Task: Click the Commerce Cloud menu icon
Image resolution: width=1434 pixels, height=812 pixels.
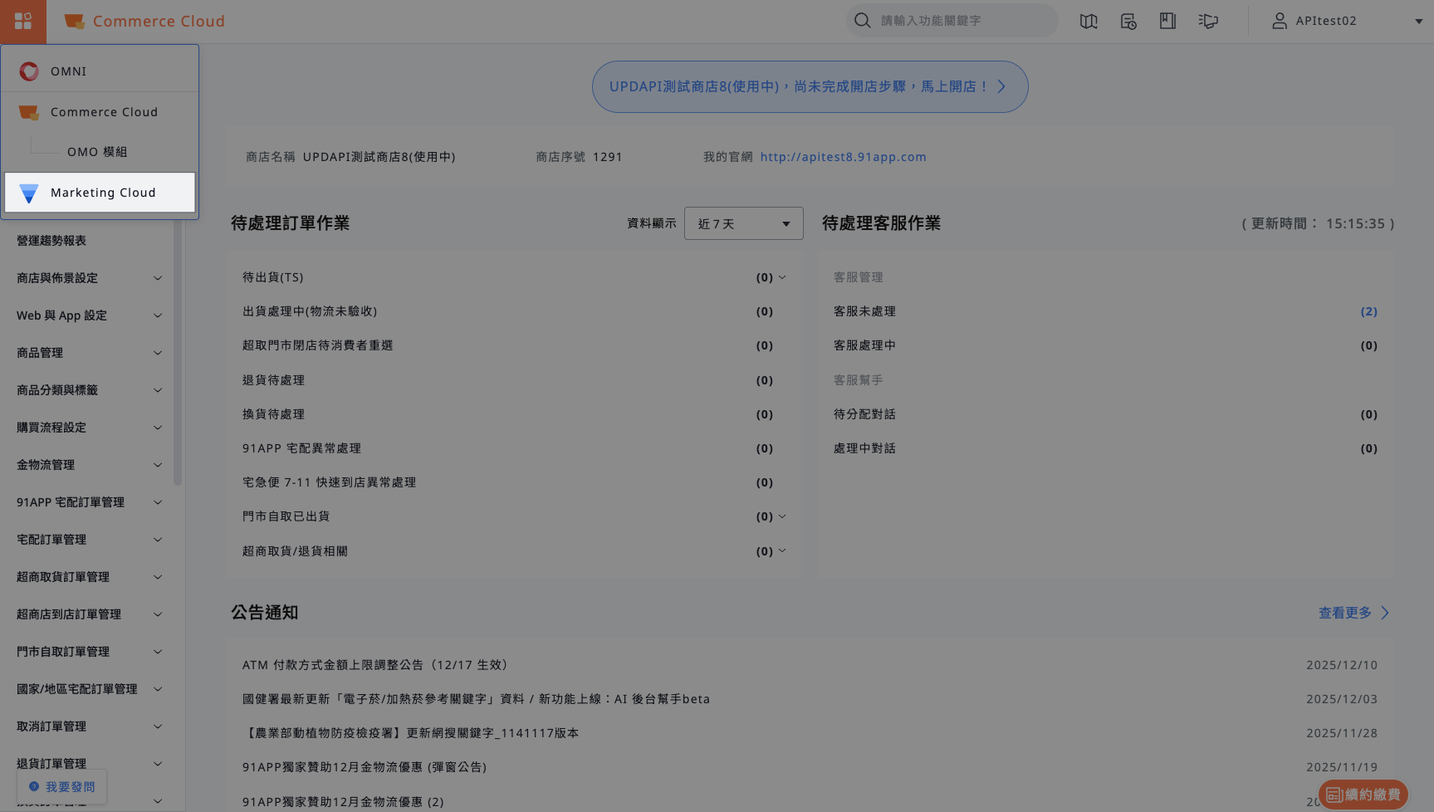Action: point(29,112)
